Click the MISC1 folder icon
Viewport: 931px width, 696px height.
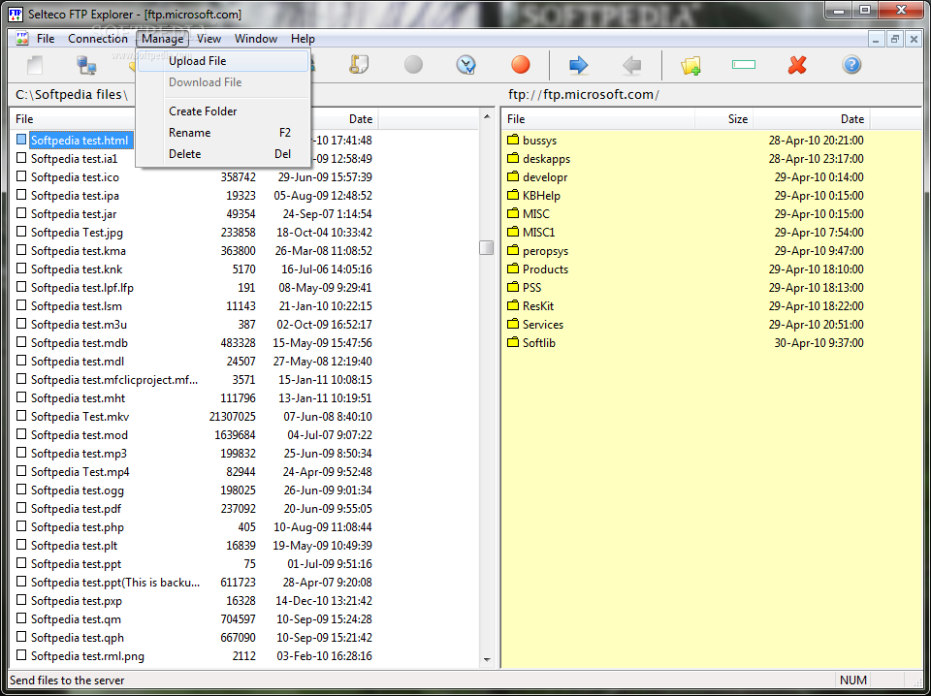pyautogui.click(x=514, y=232)
